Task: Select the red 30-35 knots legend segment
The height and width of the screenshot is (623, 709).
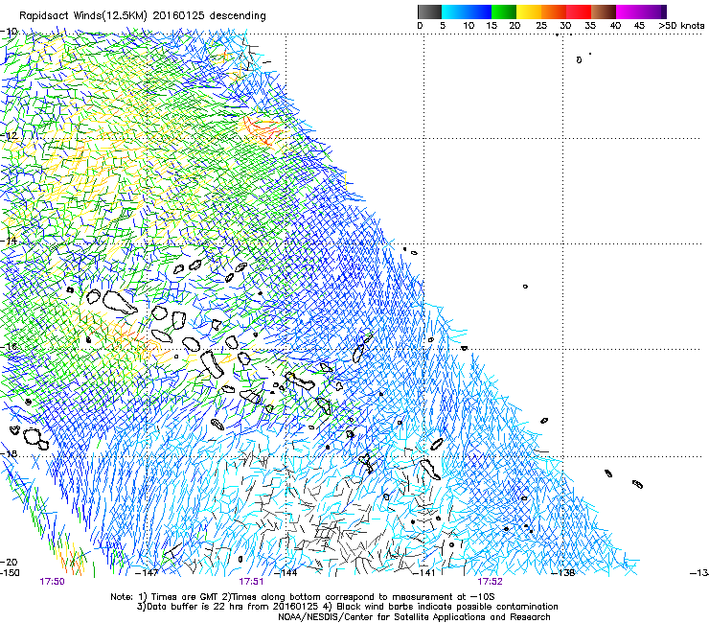Action: click(579, 12)
